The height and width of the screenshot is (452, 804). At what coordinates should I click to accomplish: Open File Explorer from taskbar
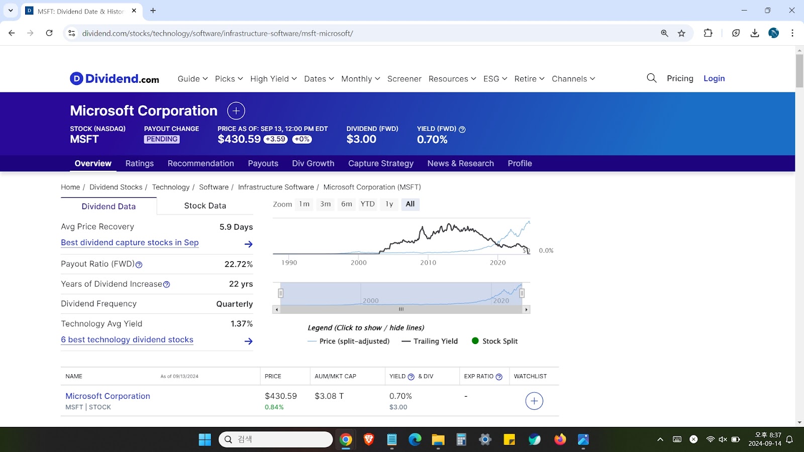438,439
